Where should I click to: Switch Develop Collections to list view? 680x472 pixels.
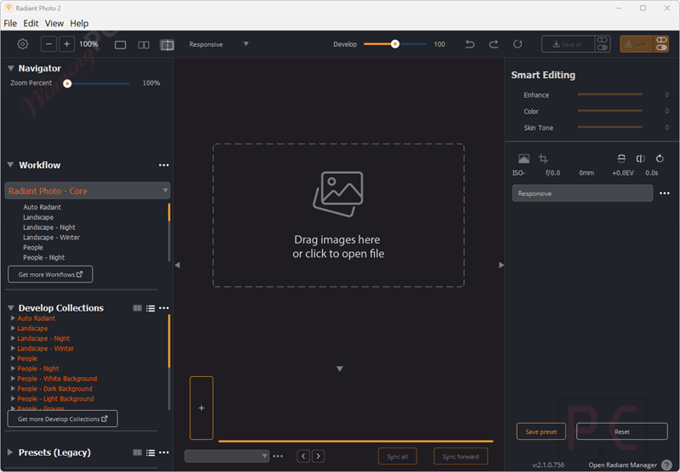click(150, 308)
